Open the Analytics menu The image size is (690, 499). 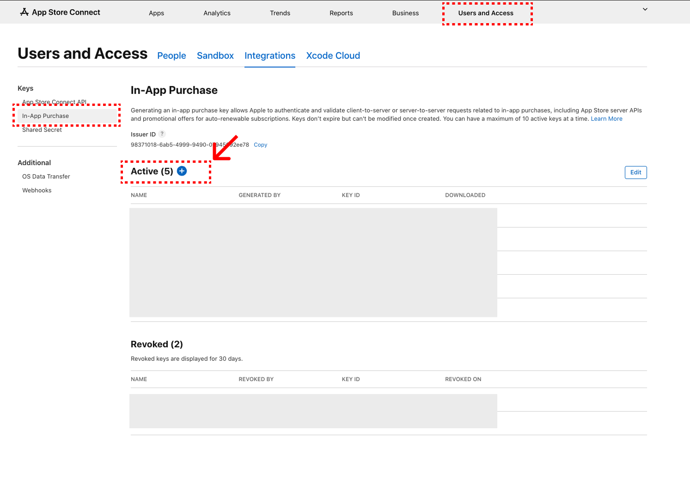217,13
